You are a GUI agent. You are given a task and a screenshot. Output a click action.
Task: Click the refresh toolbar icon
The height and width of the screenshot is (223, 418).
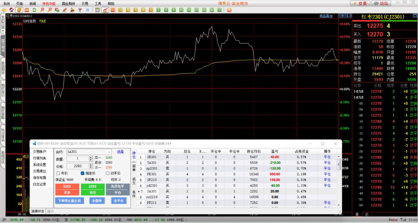click(34, 10)
